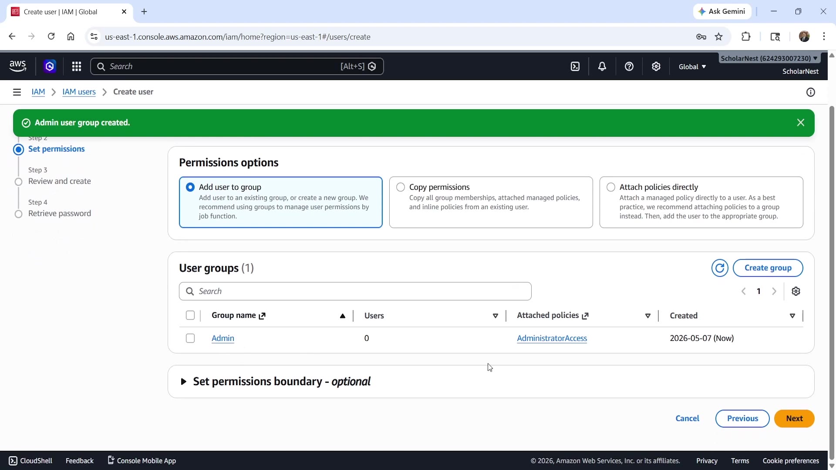The height and width of the screenshot is (470, 836).
Task: Go back in browser history
Action: click(12, 37)
